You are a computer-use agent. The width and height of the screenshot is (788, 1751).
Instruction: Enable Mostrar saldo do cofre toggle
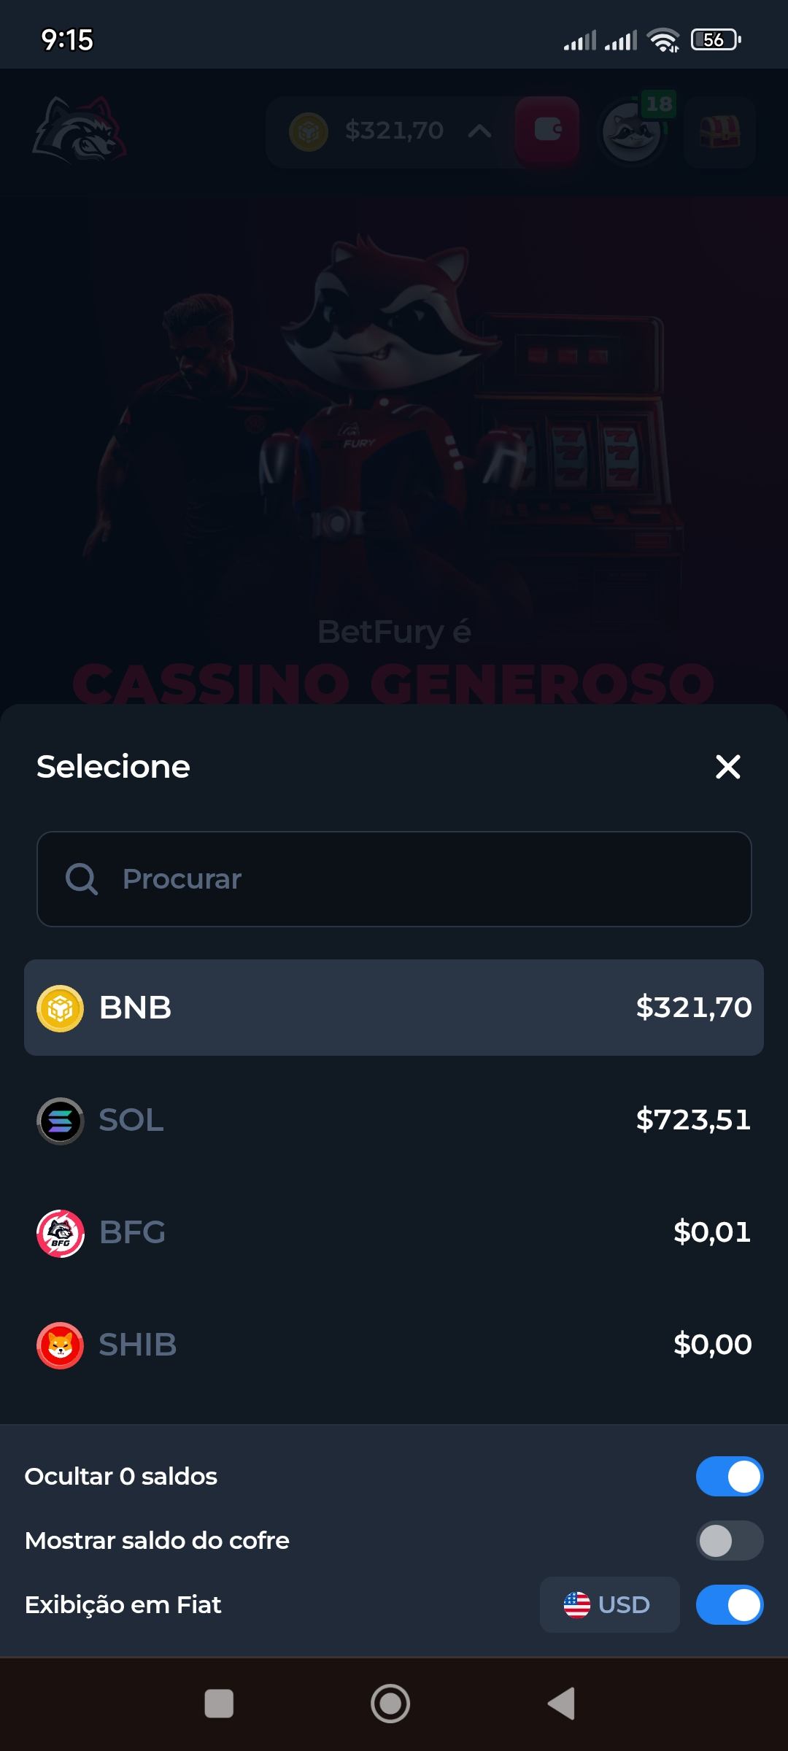[729, 1541]
